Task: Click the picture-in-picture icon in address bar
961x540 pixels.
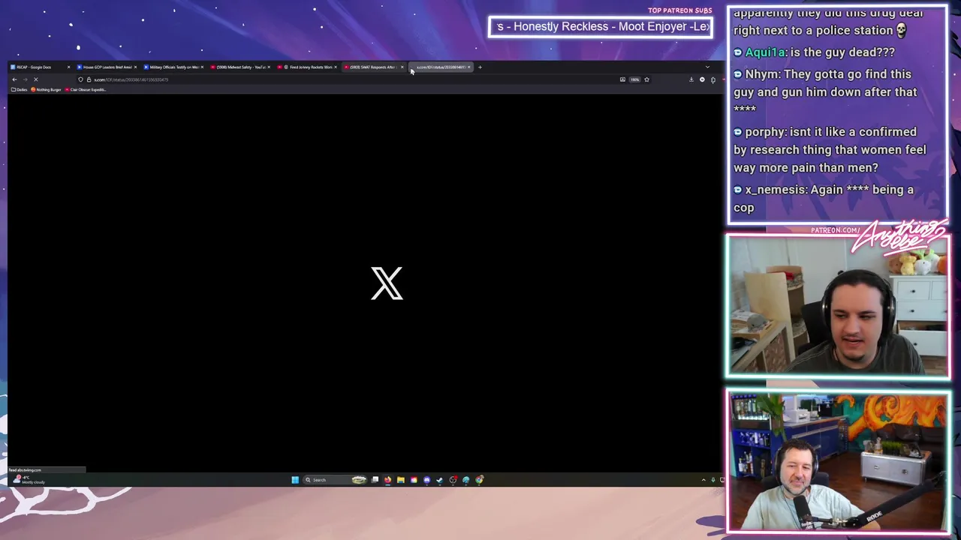Action: coord(622,79)
